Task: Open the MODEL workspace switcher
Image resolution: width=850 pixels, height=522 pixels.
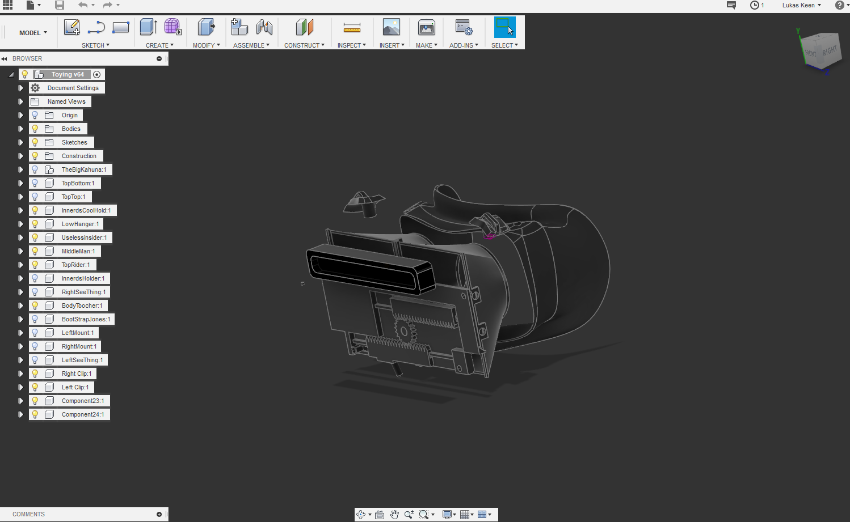Action: tap(33, 33)
